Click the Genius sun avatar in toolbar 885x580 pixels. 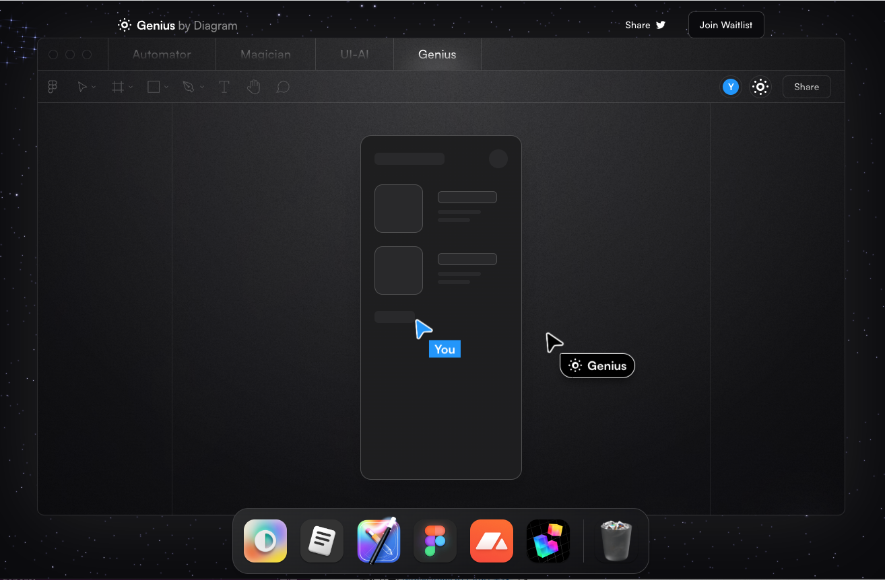pos(760,87)
